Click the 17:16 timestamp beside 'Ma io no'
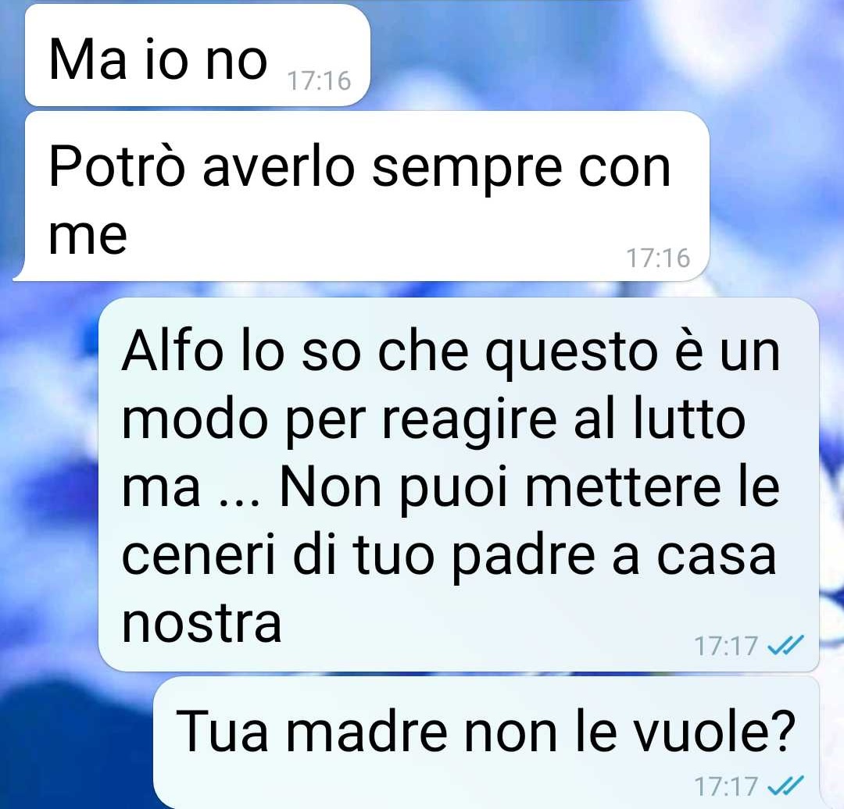Image resolution: width=844 pixels, height=809 pixels. (319, 81)
